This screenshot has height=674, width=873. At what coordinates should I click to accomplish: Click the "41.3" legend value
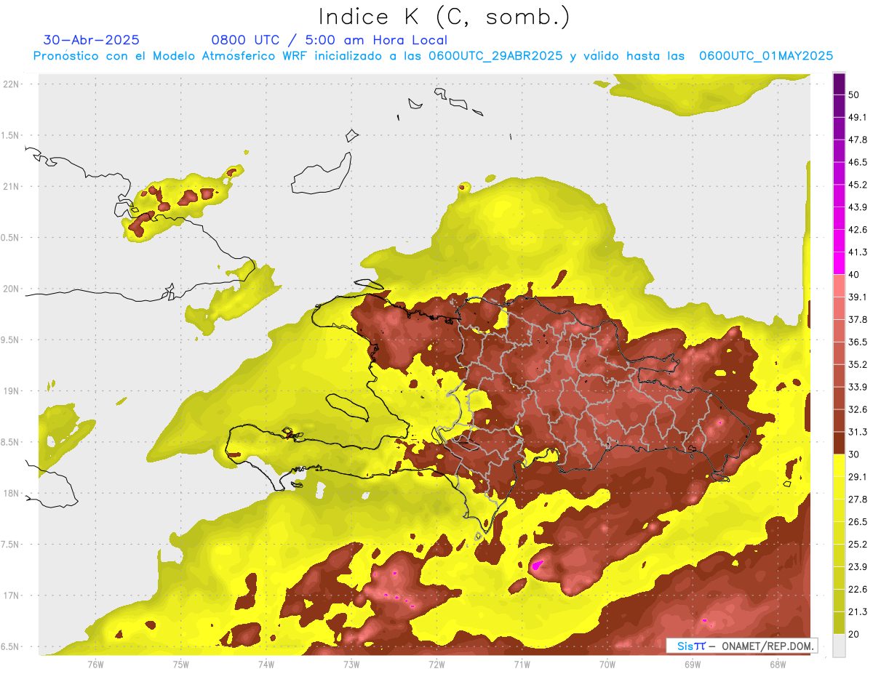point(857,252)
